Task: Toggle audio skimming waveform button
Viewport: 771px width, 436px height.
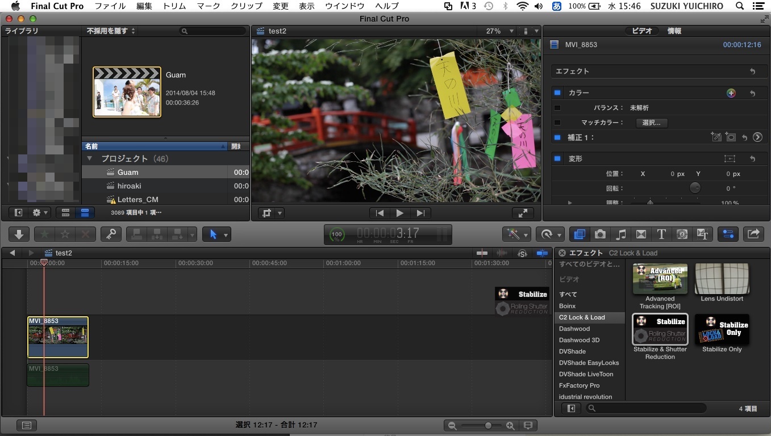Action: 502,253
